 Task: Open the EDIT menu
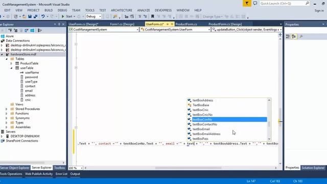(7, 10)
